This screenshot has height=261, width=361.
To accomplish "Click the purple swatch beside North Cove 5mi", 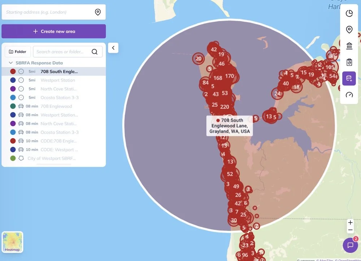I will click(13, 89).
